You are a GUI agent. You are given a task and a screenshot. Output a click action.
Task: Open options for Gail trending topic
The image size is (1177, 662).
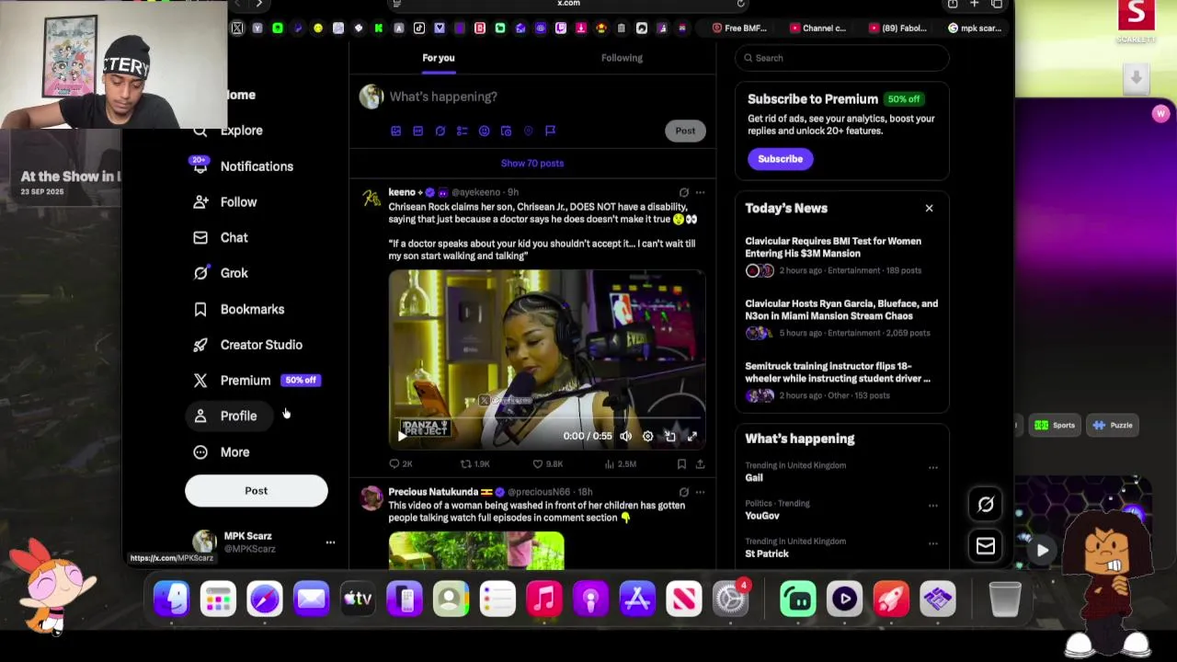point(932,468)
